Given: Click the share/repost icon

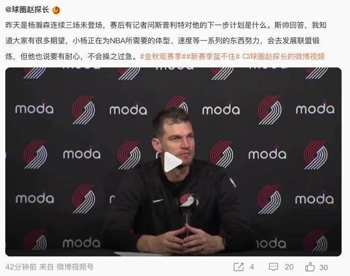Looking at the screenshot, I should [239, 267].
